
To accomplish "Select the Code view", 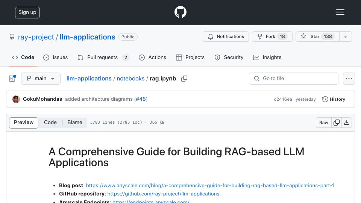I will 50,123.
